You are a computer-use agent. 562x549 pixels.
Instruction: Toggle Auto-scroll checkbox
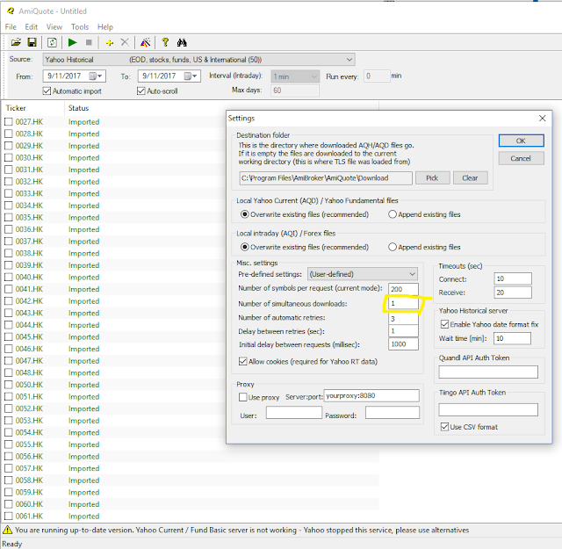coord(140,91)
